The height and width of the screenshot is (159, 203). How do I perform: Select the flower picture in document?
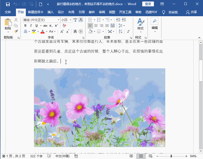99,108
